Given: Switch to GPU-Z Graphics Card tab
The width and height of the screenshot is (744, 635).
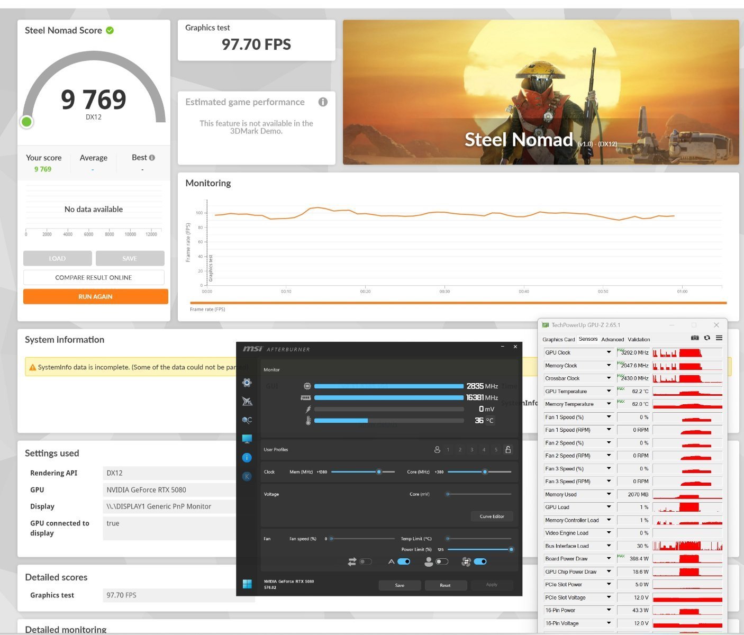Looking at the screenshot, I should point(558,340).
